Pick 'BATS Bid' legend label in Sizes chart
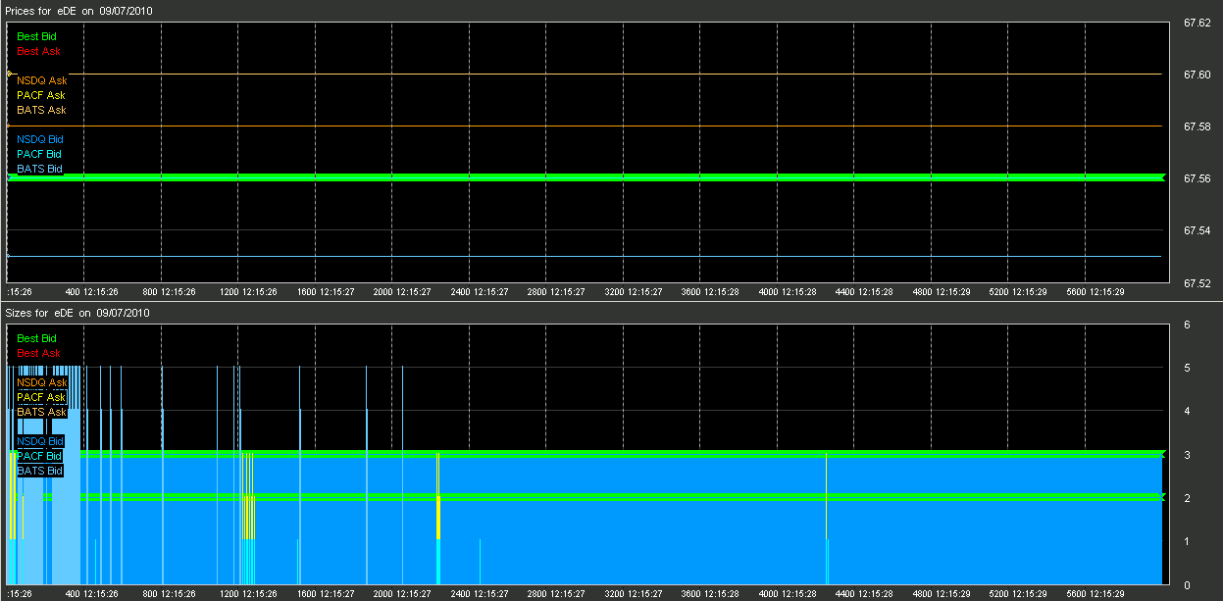 coord(39,471)
